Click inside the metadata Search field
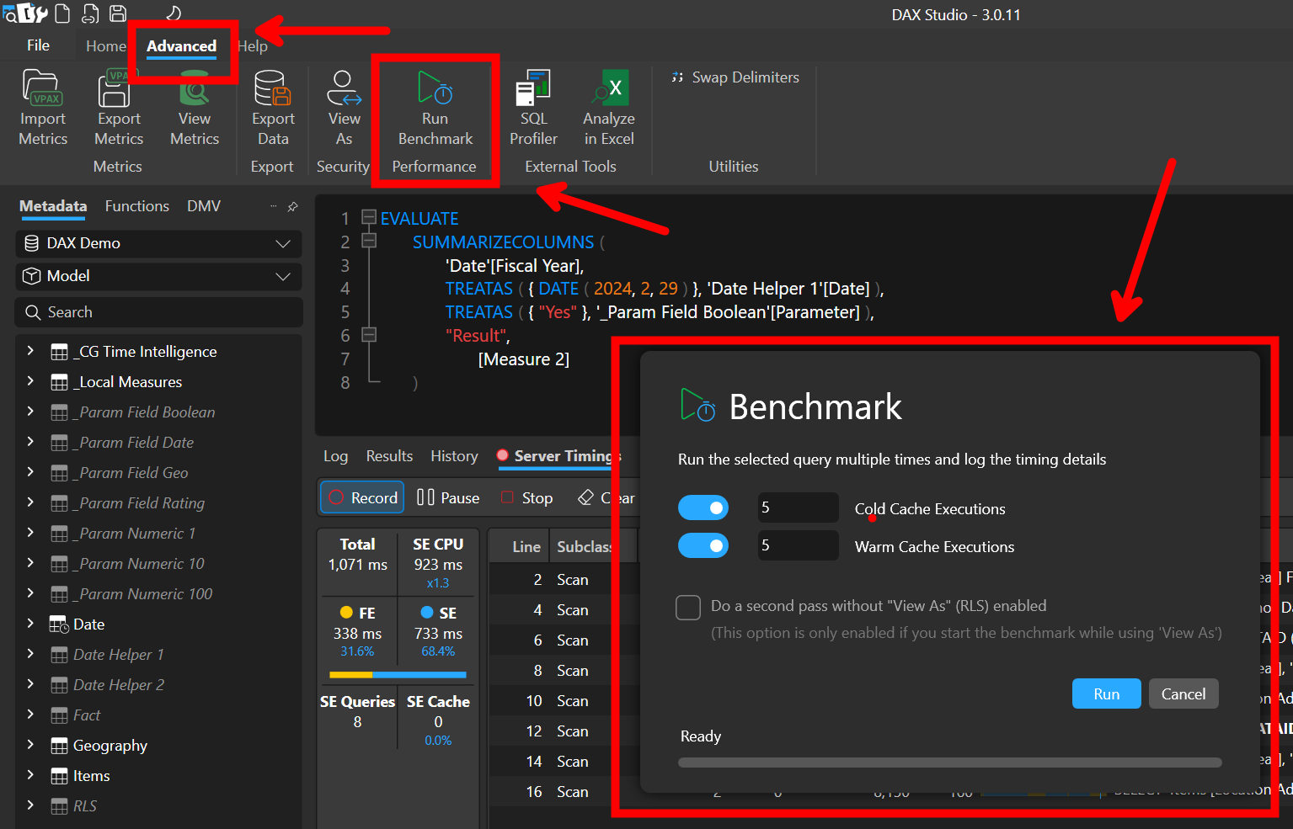This screenshot has width=1293, height=829. (x=158, y=312)
